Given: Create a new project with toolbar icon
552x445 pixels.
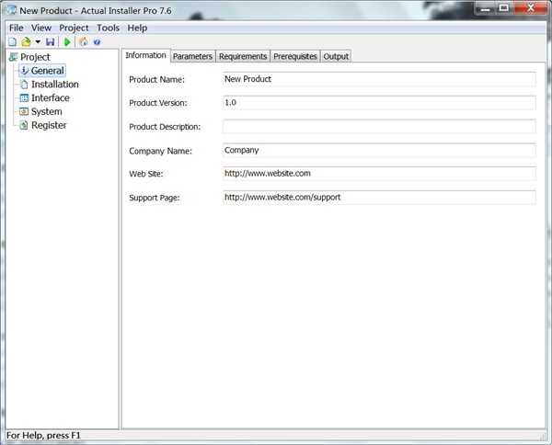Looking at the screenshot, I should point(12,42).
